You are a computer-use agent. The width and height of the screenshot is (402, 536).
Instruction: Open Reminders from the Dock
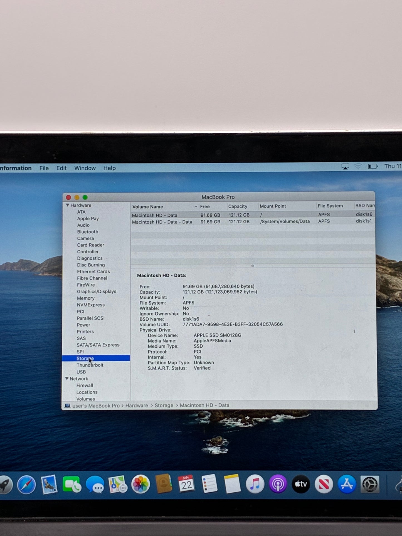209,484
